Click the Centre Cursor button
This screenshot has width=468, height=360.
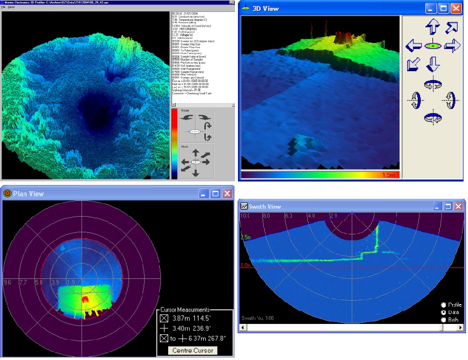[193, 351]
